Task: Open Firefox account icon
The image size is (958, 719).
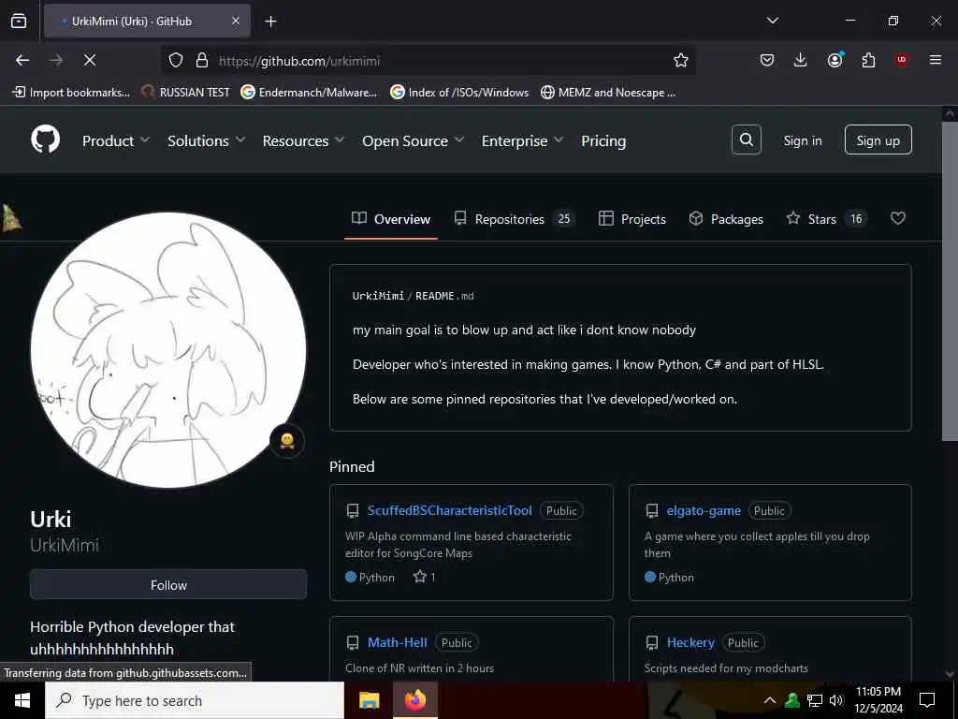Action: coord(835,60)
